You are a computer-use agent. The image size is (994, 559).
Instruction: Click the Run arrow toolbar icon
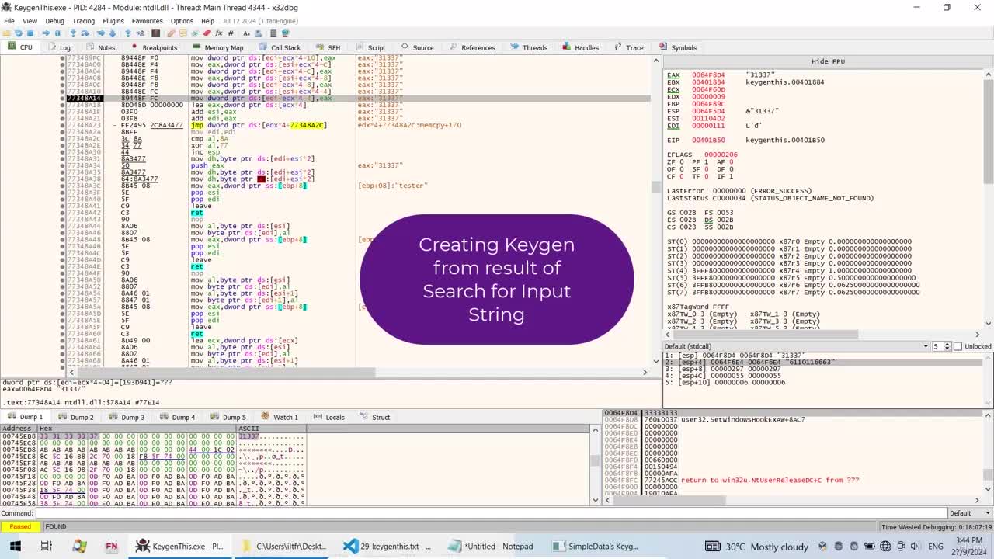(x=45, y=33)
